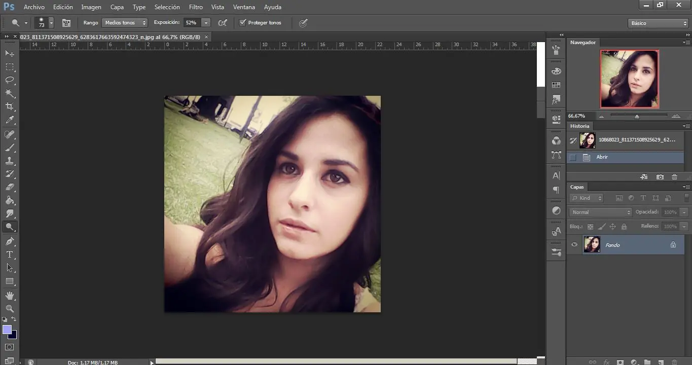Viewport: 692px width, 365px height.
Task: Create new snapshot in History panel
Action: pos(660,177)
